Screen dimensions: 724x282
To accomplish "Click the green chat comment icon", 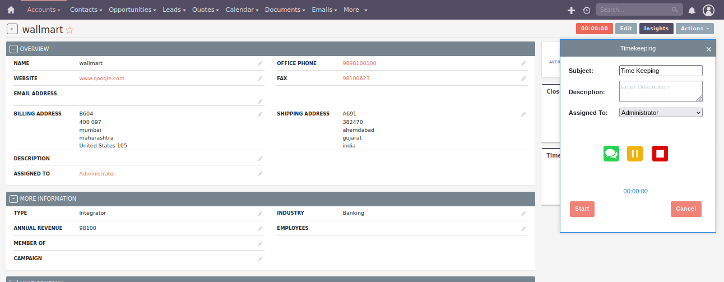I will tap(611, 154).
